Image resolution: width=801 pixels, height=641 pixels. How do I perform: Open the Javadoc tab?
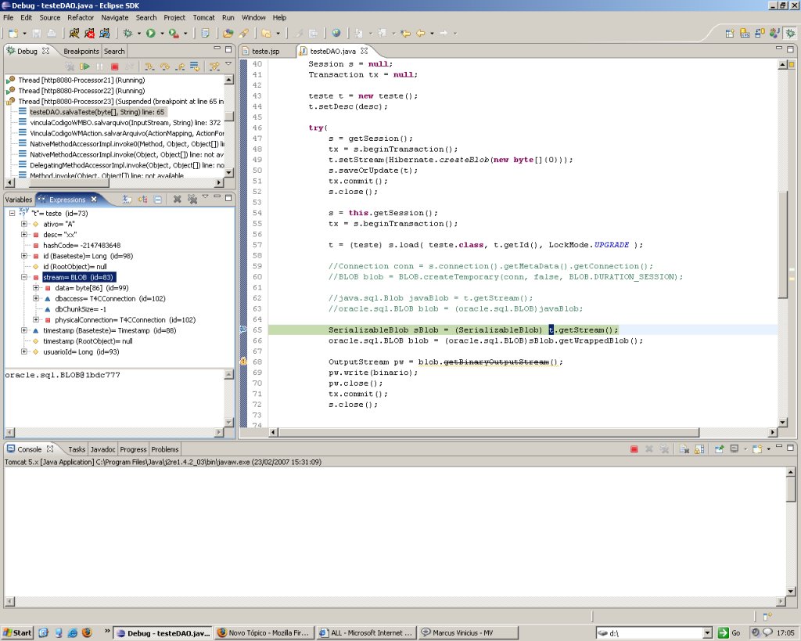(x=102, y=449)
